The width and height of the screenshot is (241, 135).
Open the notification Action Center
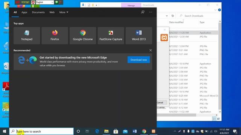pos(235,131)
